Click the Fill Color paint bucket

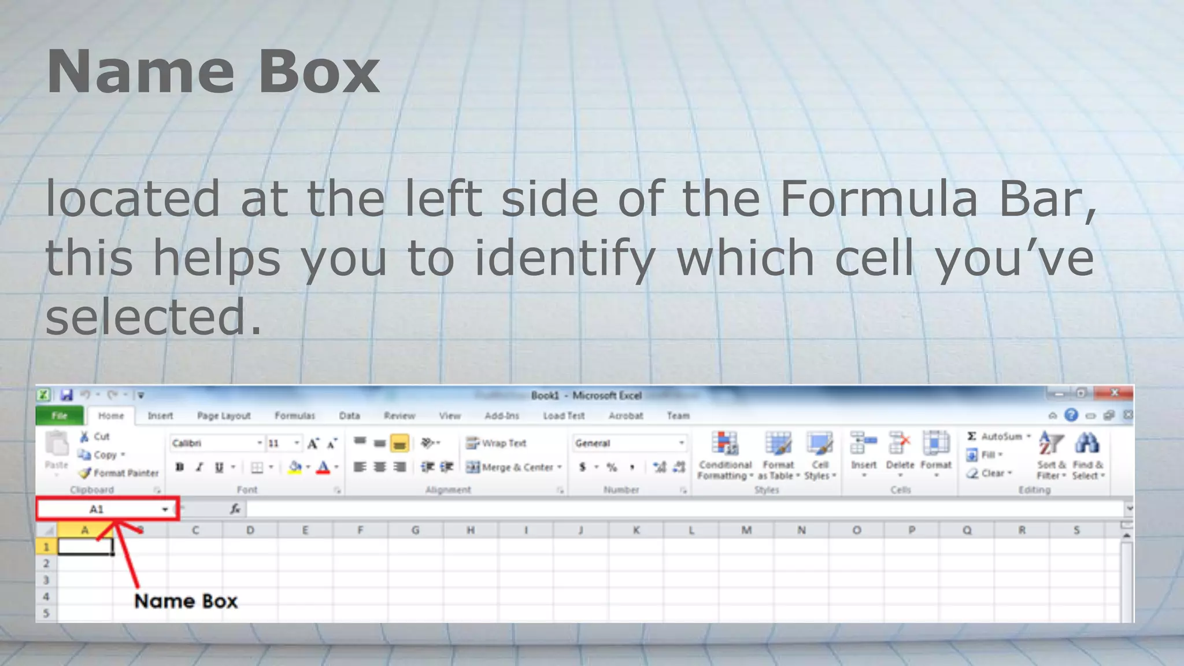pos(295,467)
